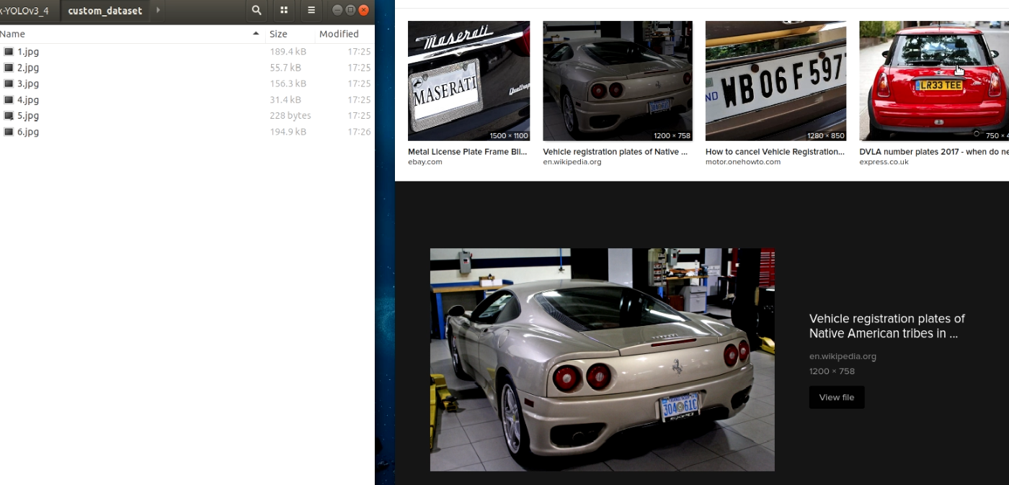Open the Maserati license plate thumbnail
Image resolution: width=1009 pixels, height=485 pixels.
coord(468,81)
